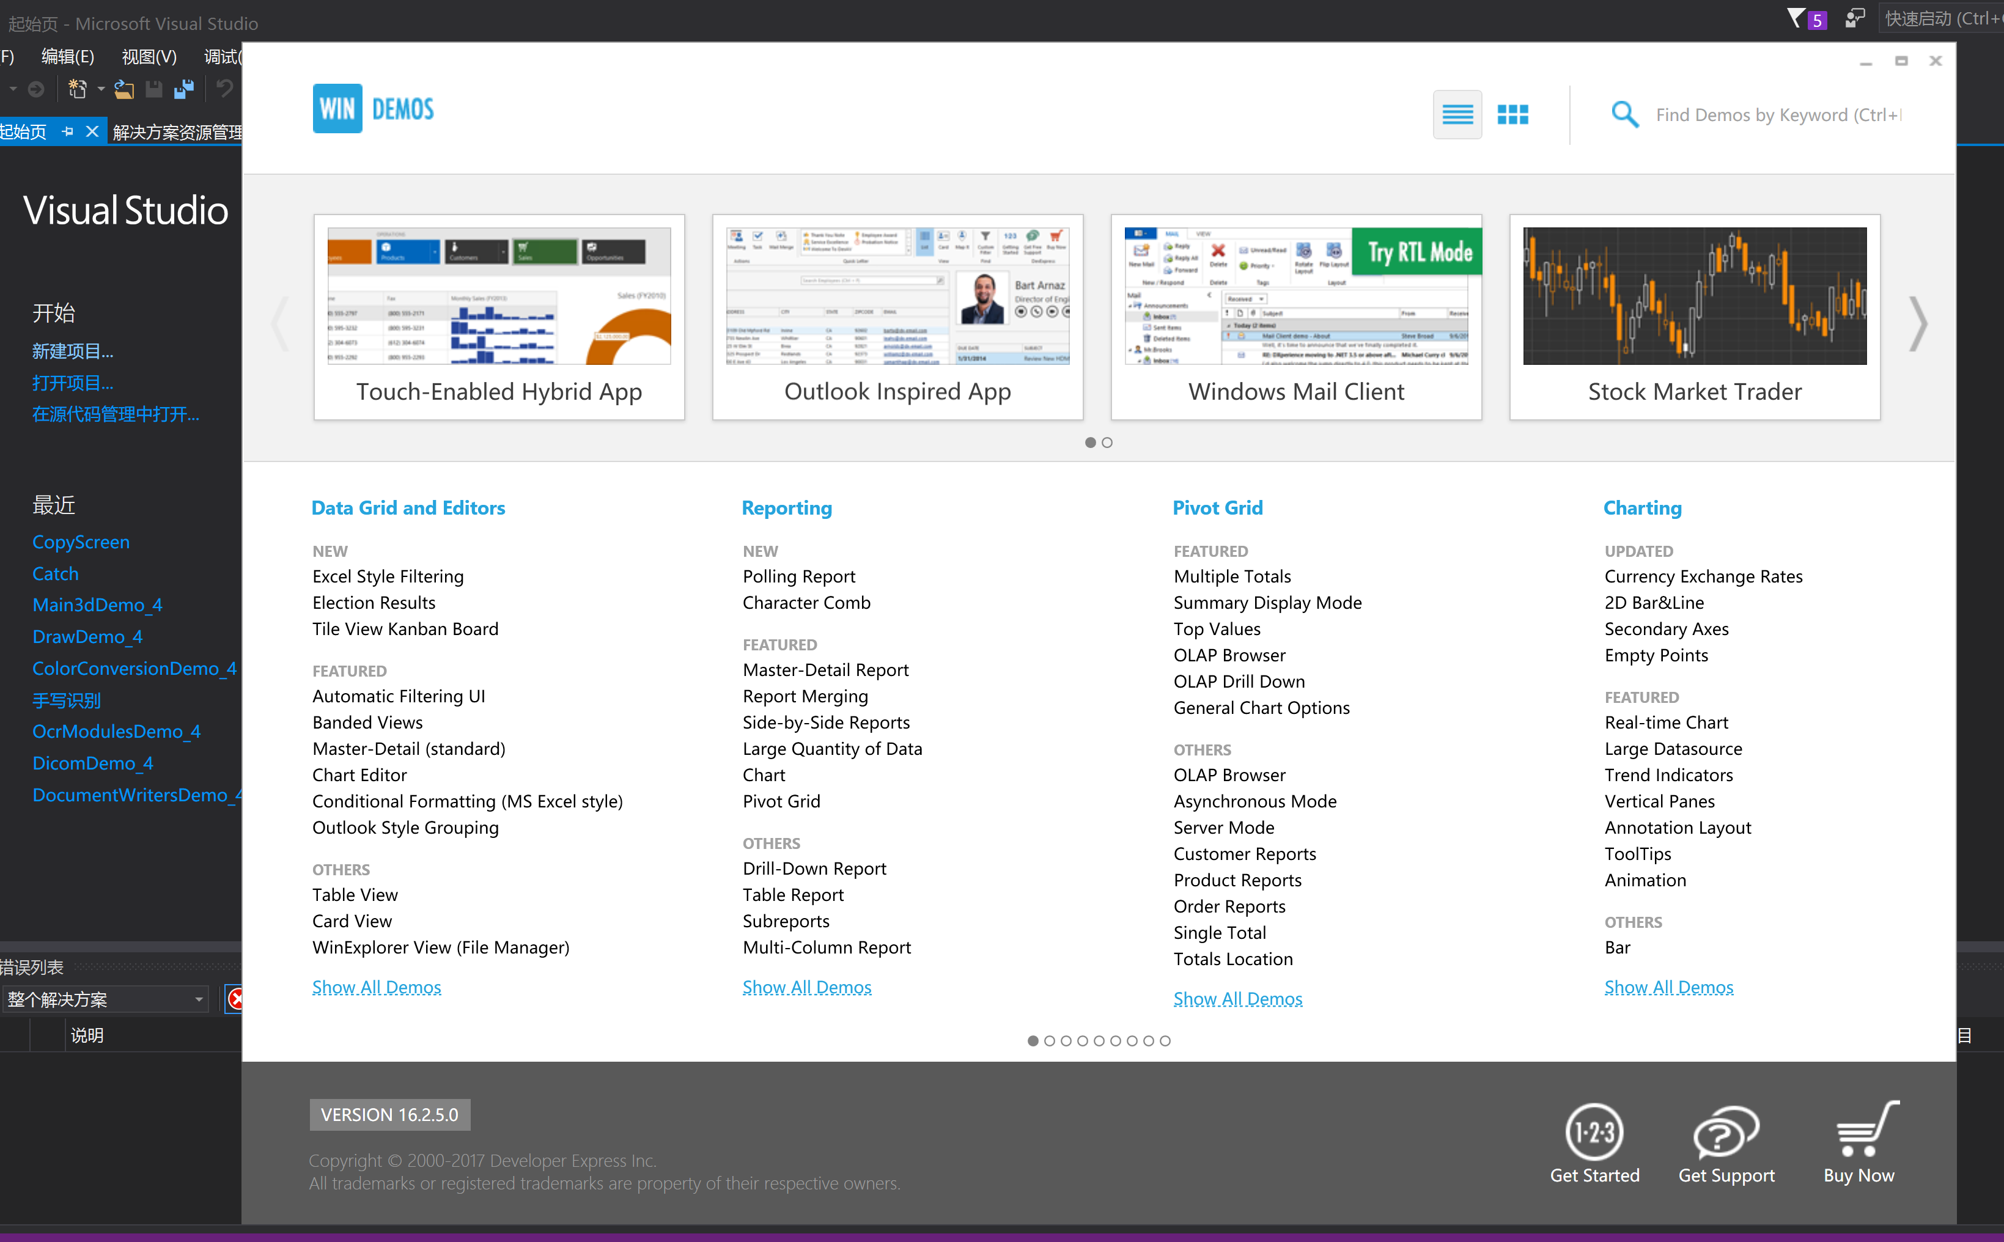Switch to list view layout icon
2004x1242 pixels.
coord(1457,114)
